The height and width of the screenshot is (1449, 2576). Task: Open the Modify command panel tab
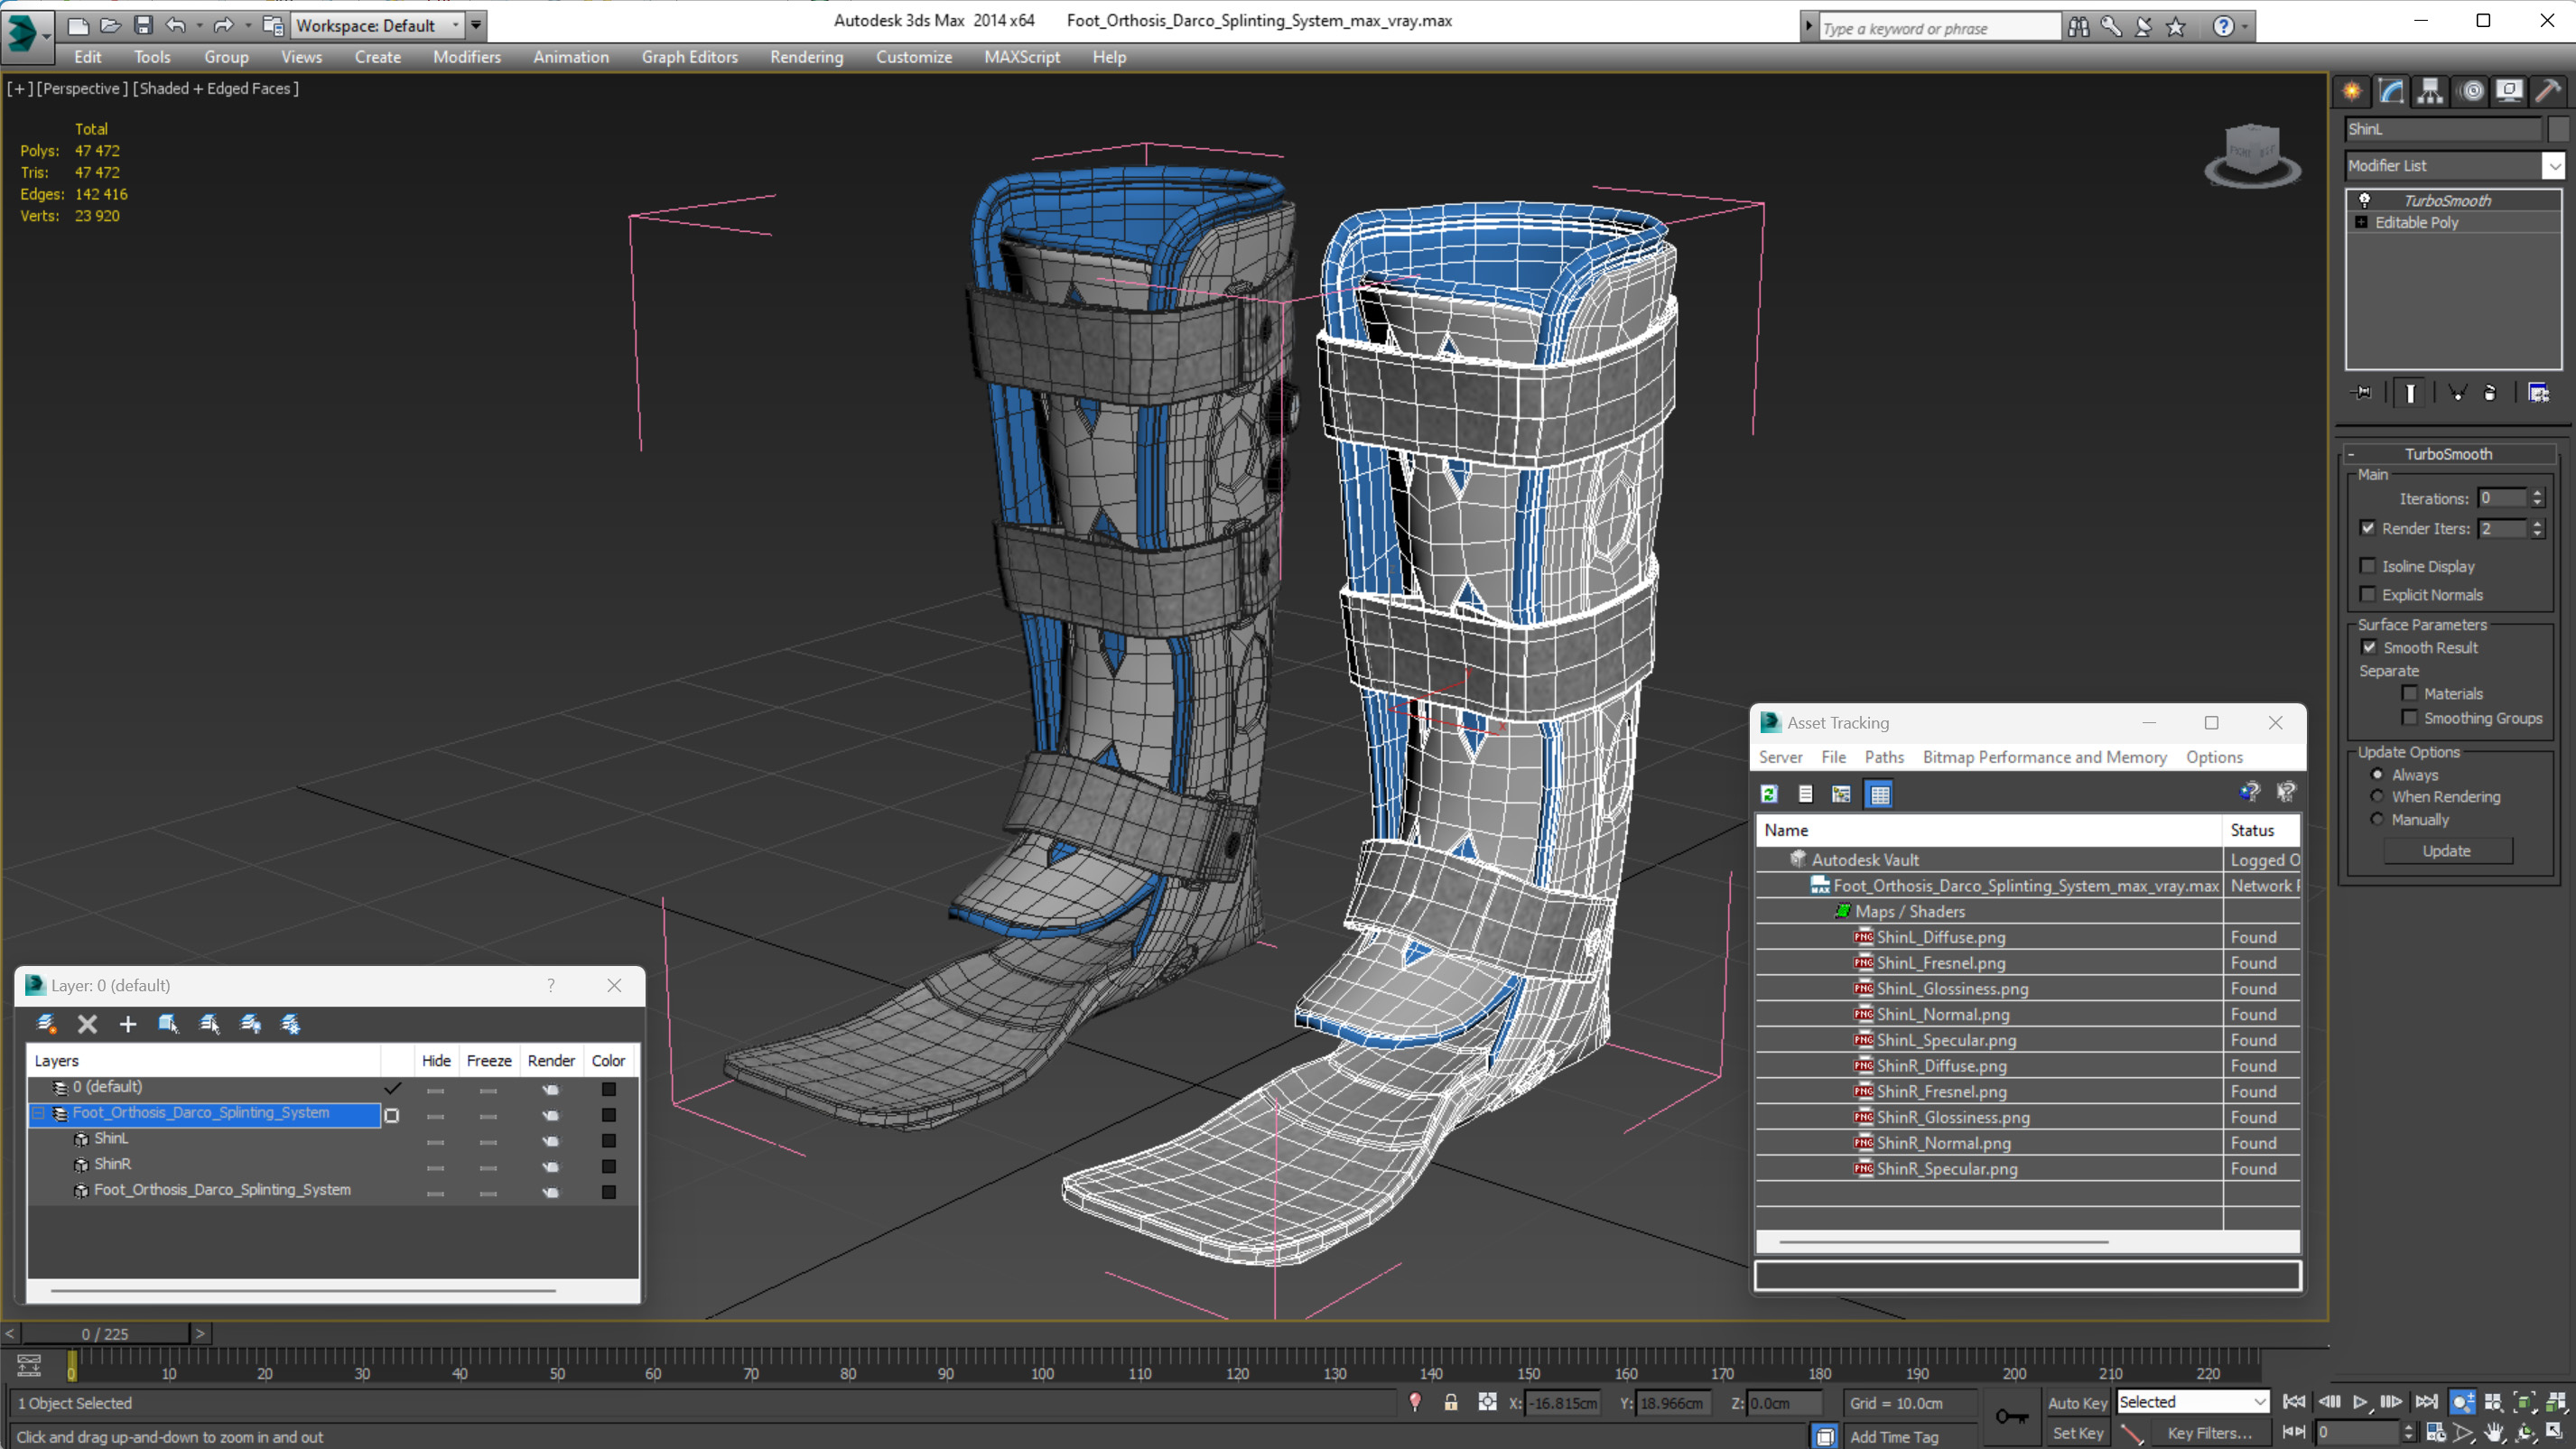(2391, 92)
